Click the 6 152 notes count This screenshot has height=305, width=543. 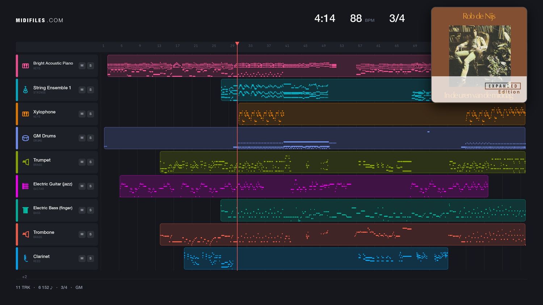click(46, 288)
